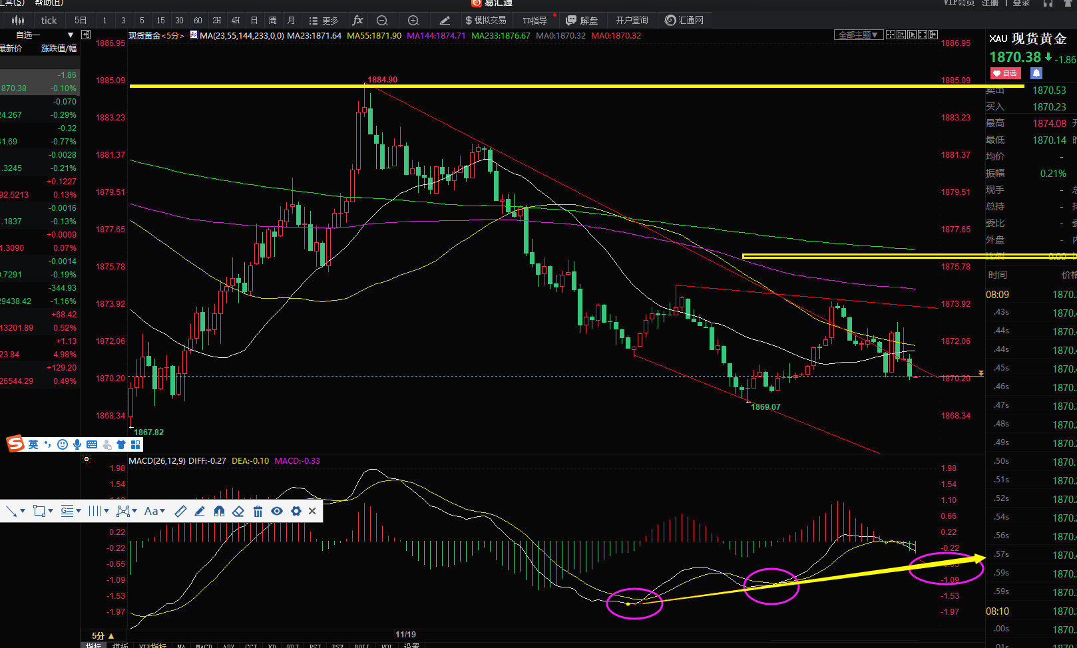
Task: Activate input method voice microphone
Action: (77, 444)
